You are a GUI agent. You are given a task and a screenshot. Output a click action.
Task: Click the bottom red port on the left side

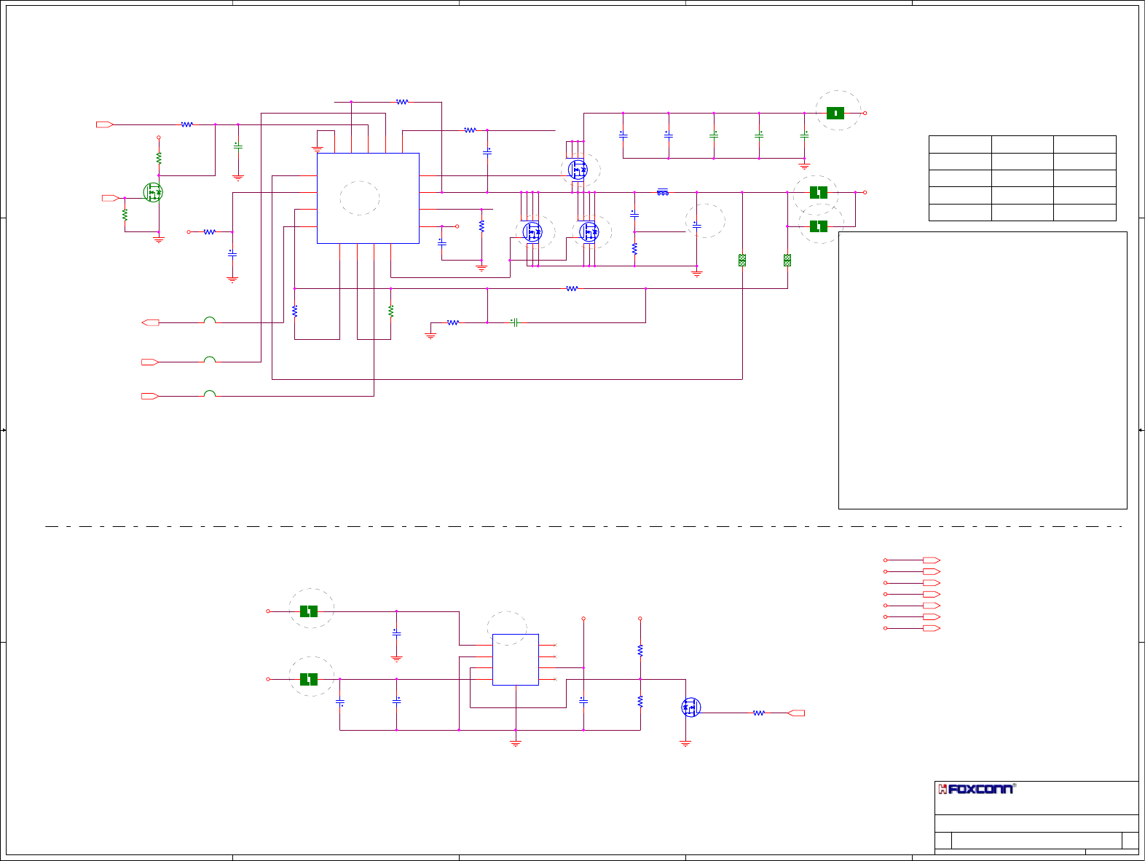pyautogui.click(x=150, y=396)
